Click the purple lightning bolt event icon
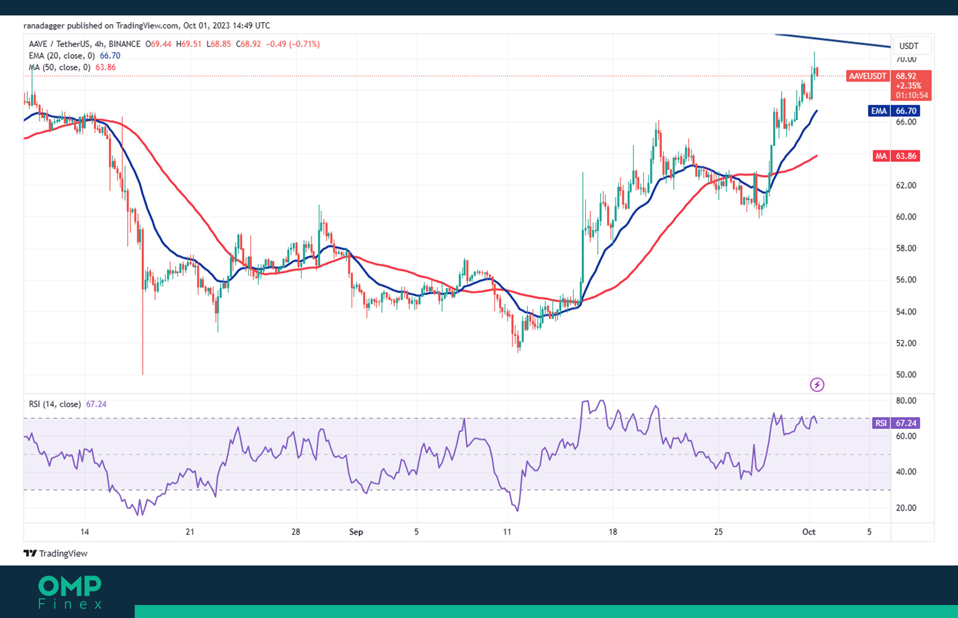 (817, 385)
